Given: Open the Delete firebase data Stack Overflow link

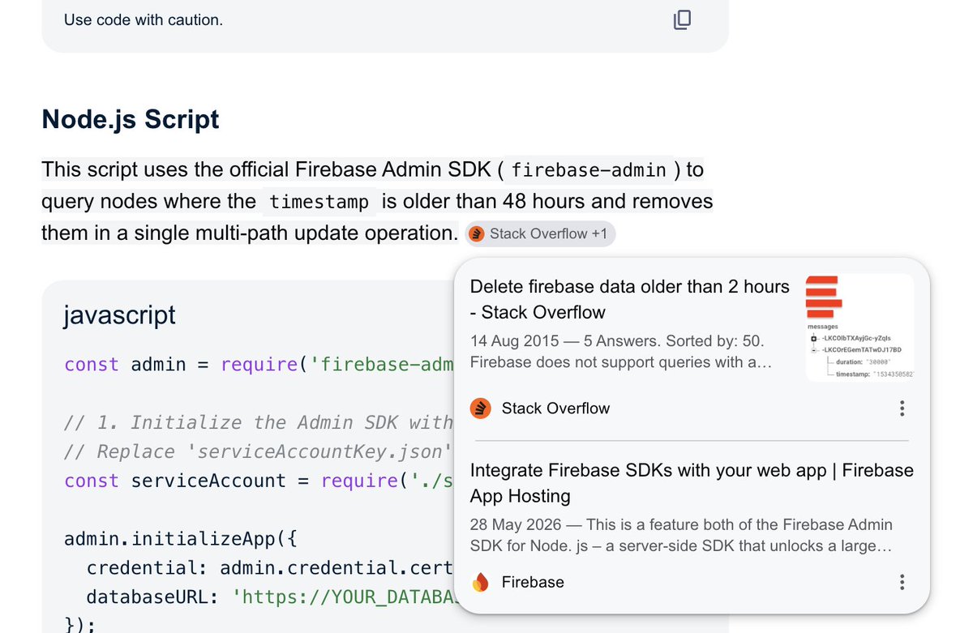Looking at the screenshot, I should point(629,299).
